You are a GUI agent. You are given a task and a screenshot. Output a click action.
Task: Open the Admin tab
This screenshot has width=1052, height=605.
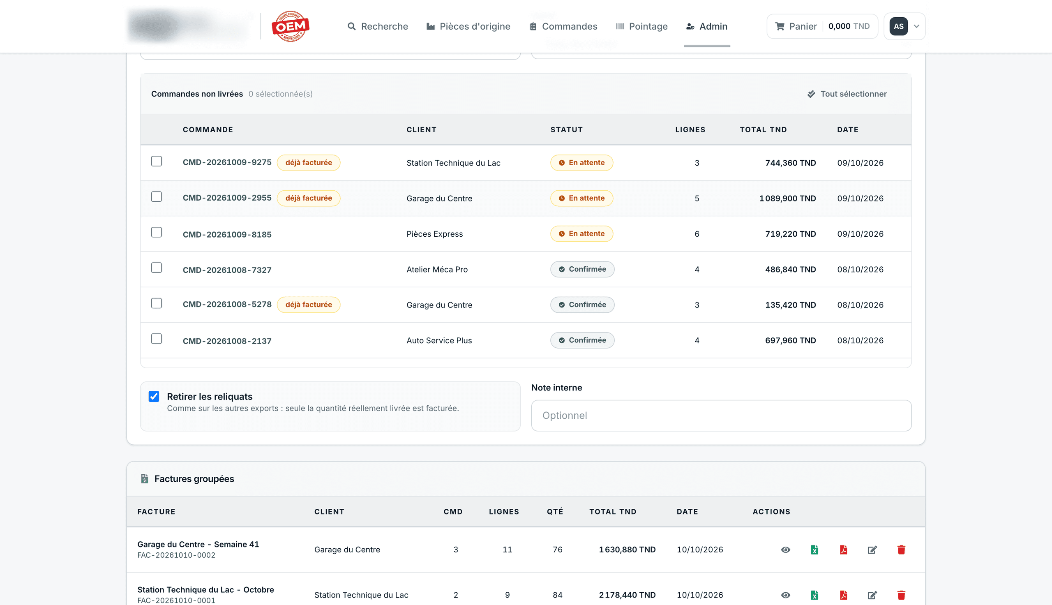tap(706, 26)
